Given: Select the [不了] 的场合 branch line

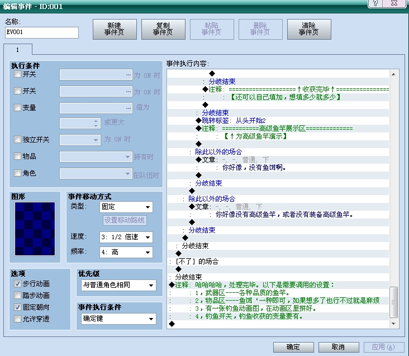Looking at the screenshot, I should pyautogui.click(x=278, y=262).
